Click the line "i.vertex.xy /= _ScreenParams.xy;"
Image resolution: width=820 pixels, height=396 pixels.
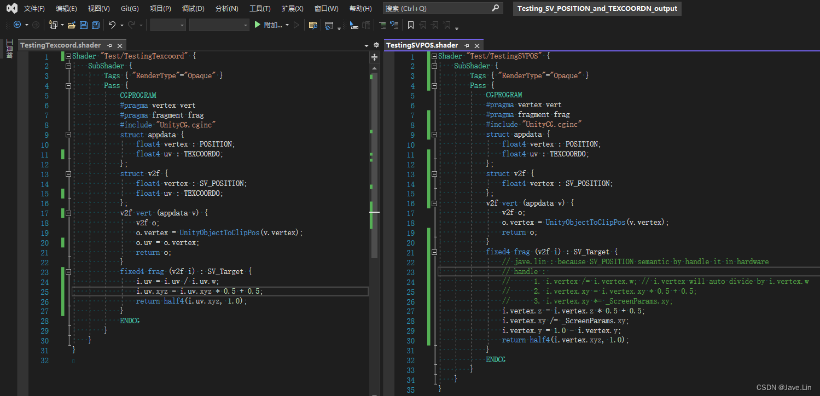point(566,321)
